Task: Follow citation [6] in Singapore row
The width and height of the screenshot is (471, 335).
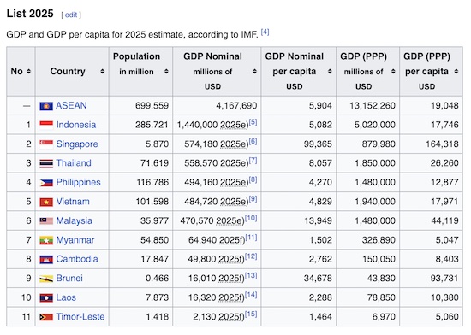Action: pos(253,141)
